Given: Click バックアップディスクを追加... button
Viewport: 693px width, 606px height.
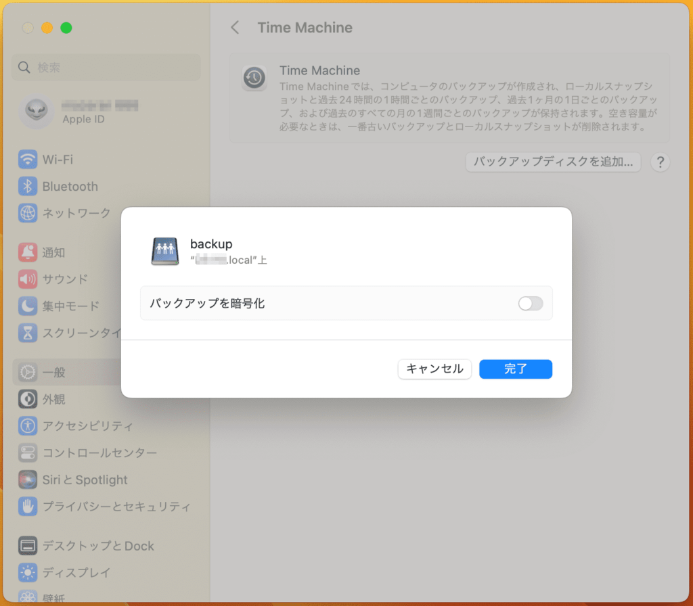Looking at the screenshot, I should [553, 162].
